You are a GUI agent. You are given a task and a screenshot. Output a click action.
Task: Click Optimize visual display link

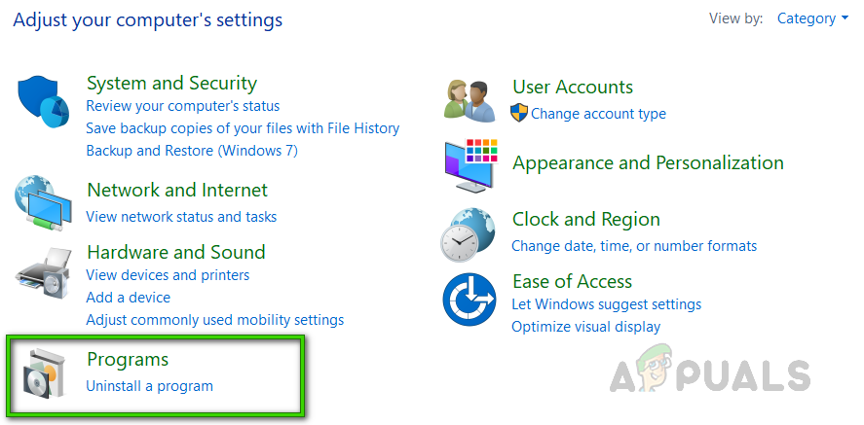pyautogui.click(x=585, y=327)
